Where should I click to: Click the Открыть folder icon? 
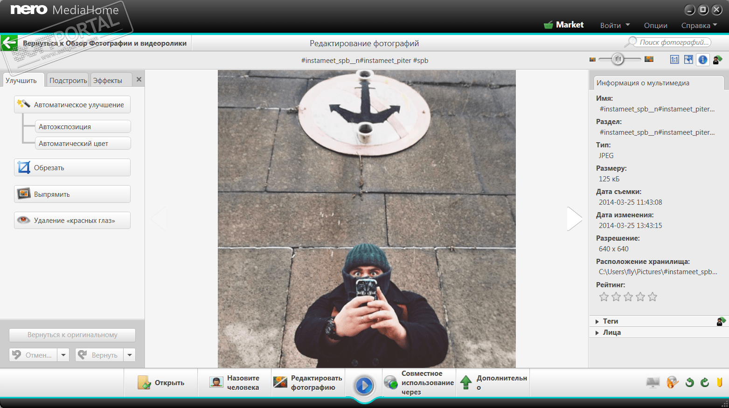(144, 382)
